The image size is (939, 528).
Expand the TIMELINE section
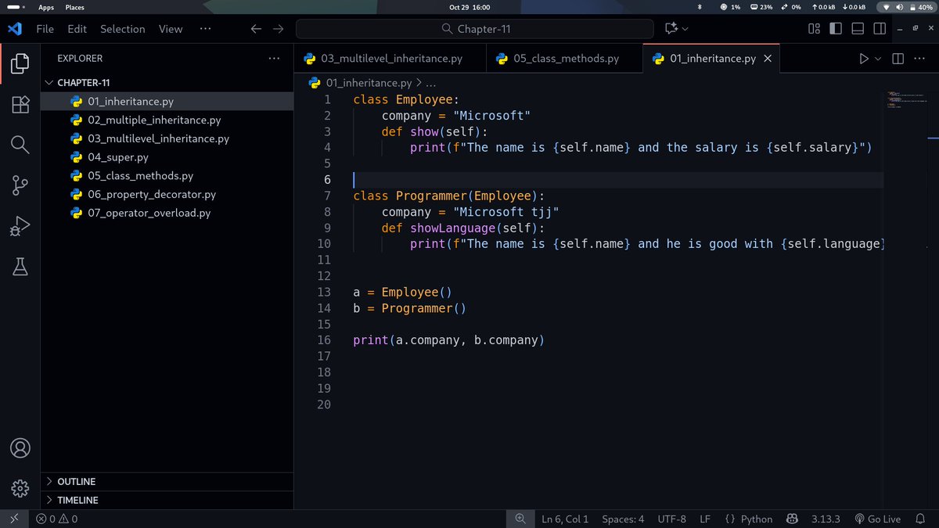click(167, 500)
